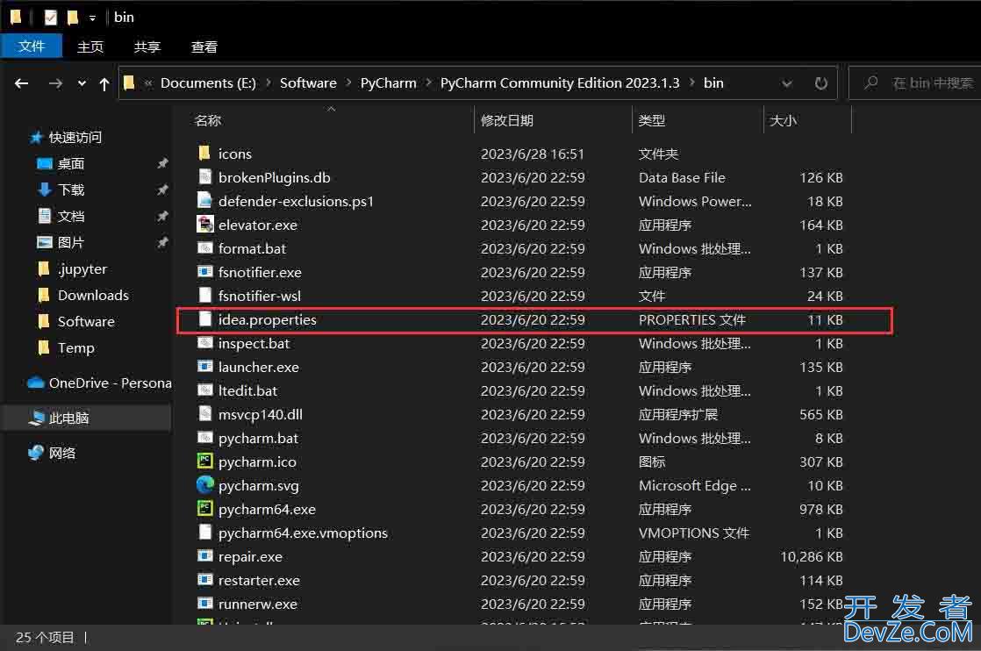
Task: Click the Forward navigation arrow
Action: [55, 83]
